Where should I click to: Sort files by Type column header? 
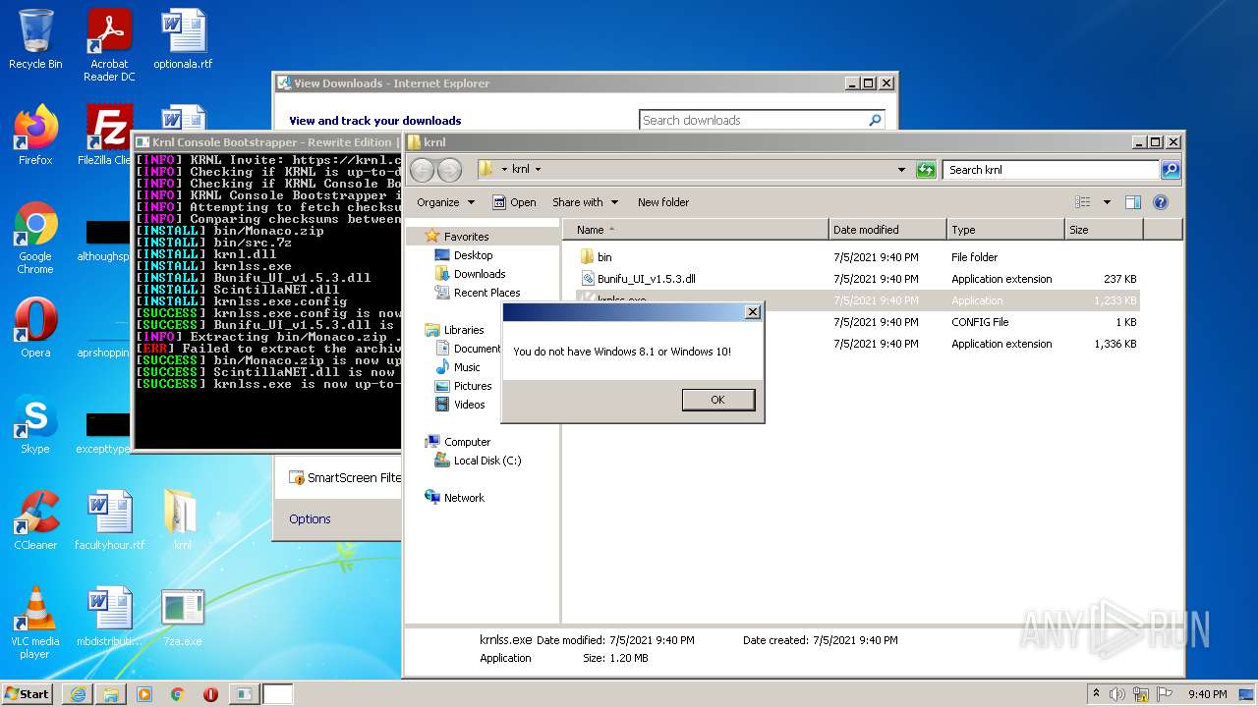[1005, 230]
